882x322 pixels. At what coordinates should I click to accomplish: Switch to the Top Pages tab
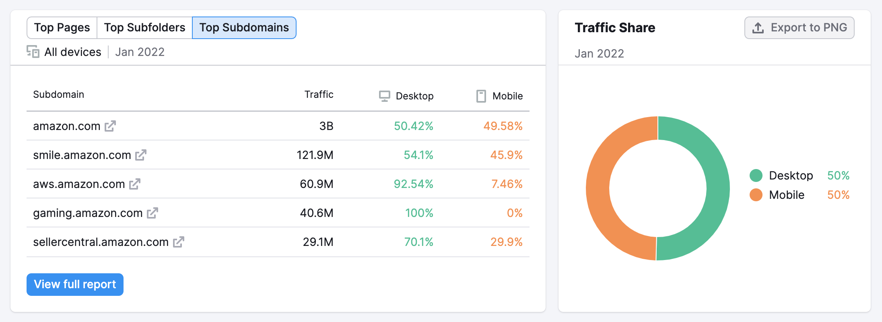point(62,28)
